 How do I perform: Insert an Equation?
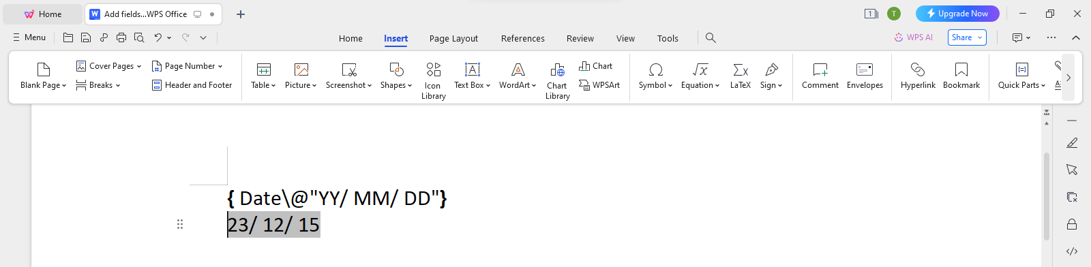(x=700, y=76)
